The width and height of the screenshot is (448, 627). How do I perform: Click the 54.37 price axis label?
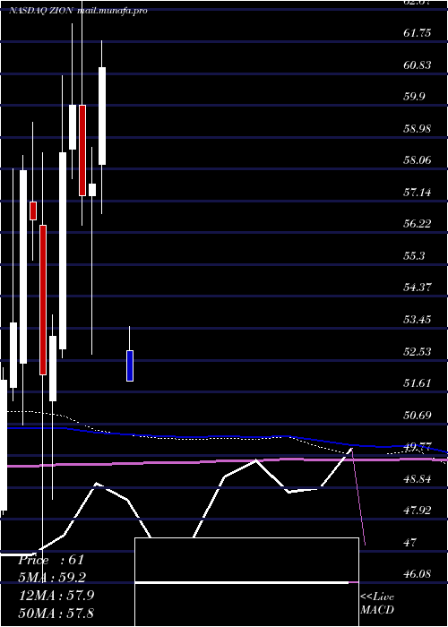(x=418, y=288)
